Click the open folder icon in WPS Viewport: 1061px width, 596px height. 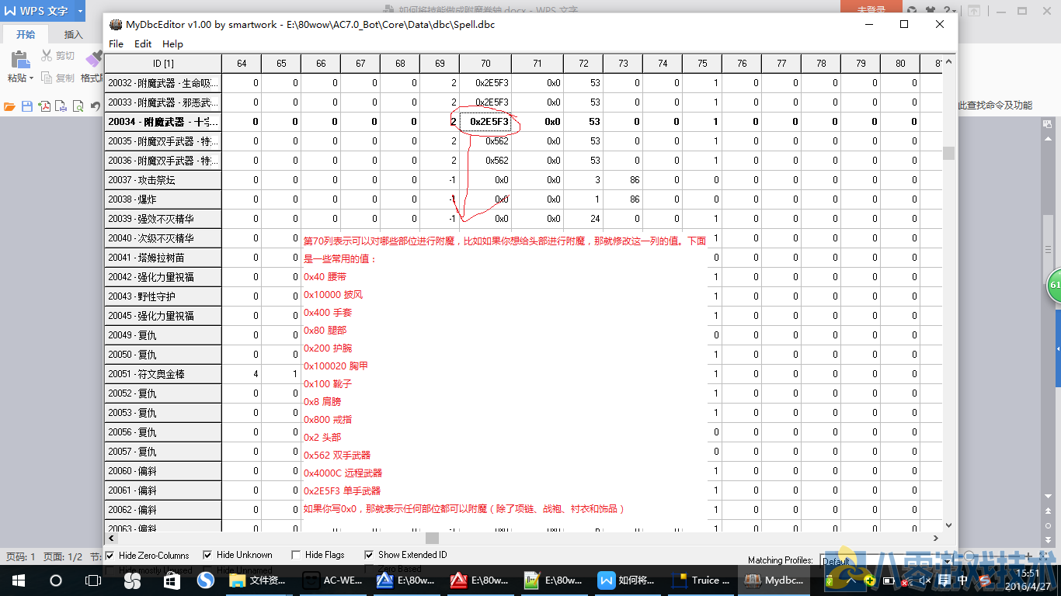click(x=9, y=106)
